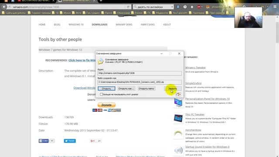Image resolution: width=279 pixels, height=157 pixels.
Task: Open the 'Проги' bookmarks folder
Action: 106,13
